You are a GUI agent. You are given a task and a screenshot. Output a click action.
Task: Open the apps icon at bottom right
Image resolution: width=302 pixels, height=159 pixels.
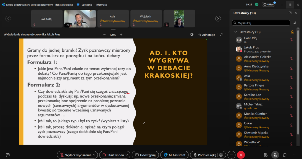pyautogui.click(x=266, y=155)
